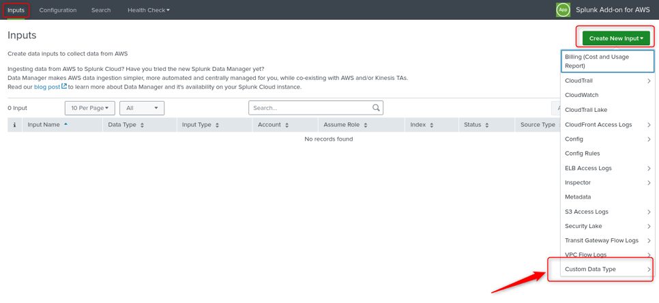Open the Health Check dropdown menu
Image resolution: width=659 pixels, height=303 pixels.
pos(149,10)
